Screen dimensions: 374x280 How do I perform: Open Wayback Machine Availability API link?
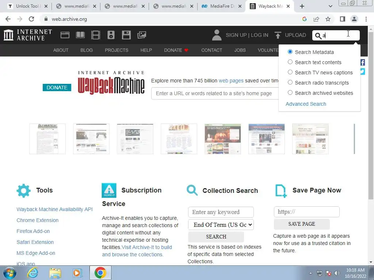[54, 209]
